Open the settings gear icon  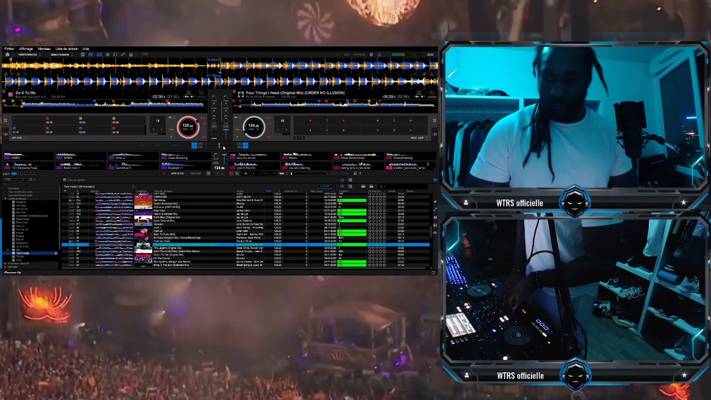coord(371,54)
